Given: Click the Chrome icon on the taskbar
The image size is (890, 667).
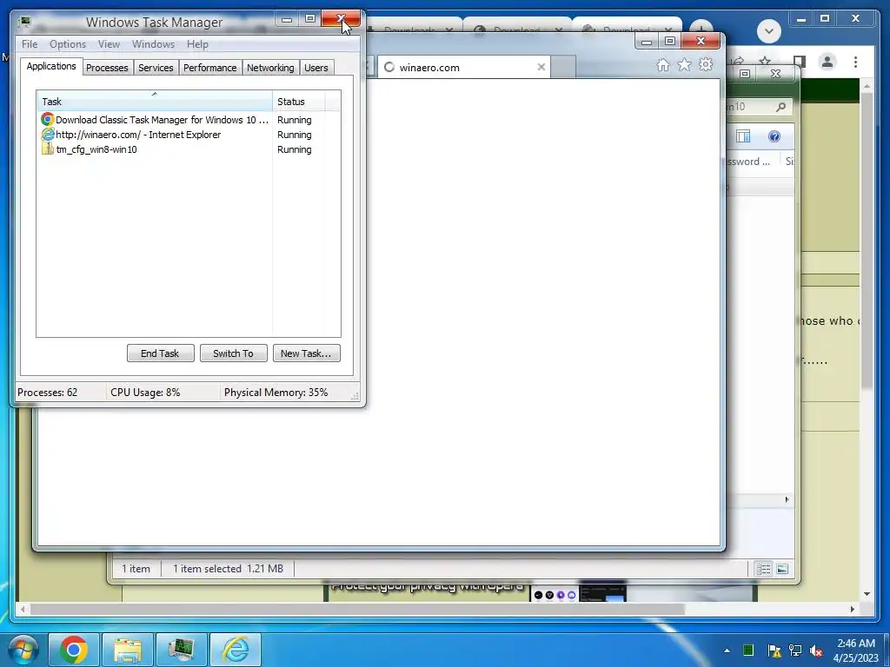Looking at the screenshot, I should pos(74,650).
